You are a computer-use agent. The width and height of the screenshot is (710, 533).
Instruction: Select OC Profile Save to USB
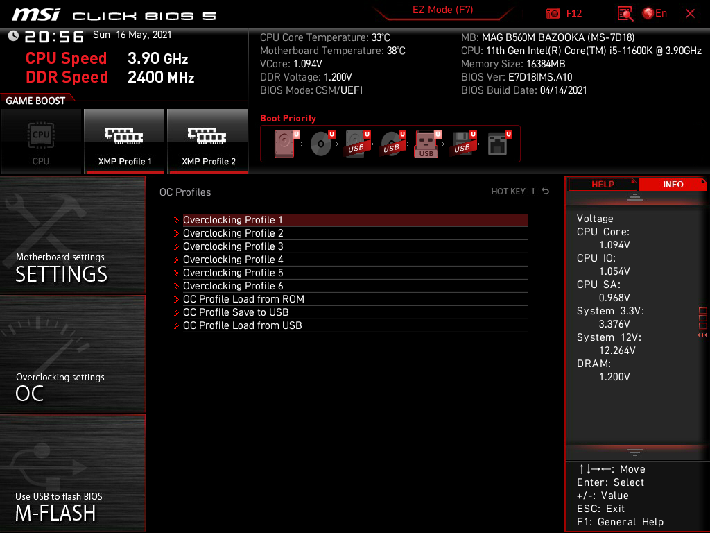pyautogui.click(x=355, y=312)
